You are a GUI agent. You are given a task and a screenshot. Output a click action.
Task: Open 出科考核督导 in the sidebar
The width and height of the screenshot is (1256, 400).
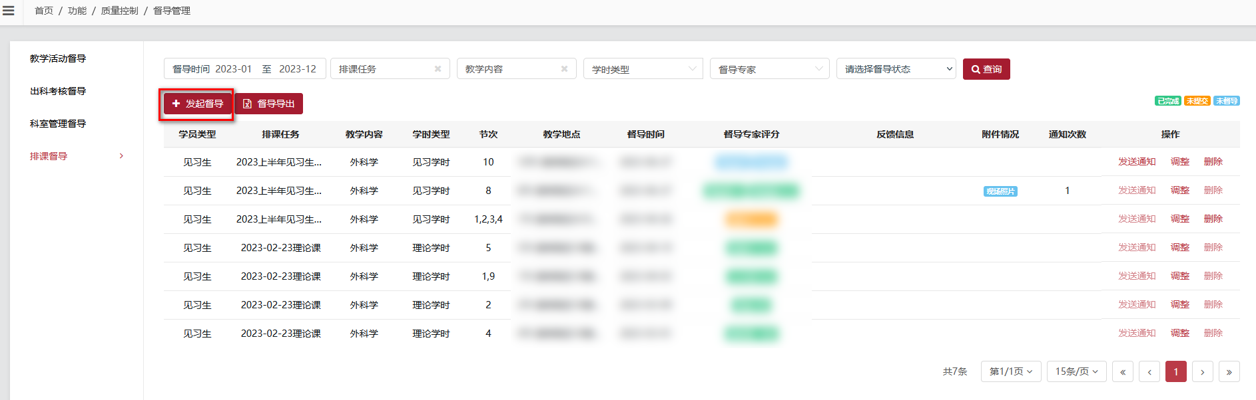pos(58,91)
